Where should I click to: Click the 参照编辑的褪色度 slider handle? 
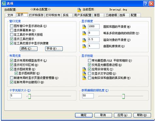[x=123, y=96]
